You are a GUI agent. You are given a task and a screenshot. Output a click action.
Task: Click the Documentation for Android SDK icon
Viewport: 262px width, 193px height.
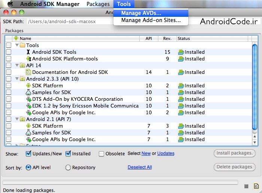[28, 72]
